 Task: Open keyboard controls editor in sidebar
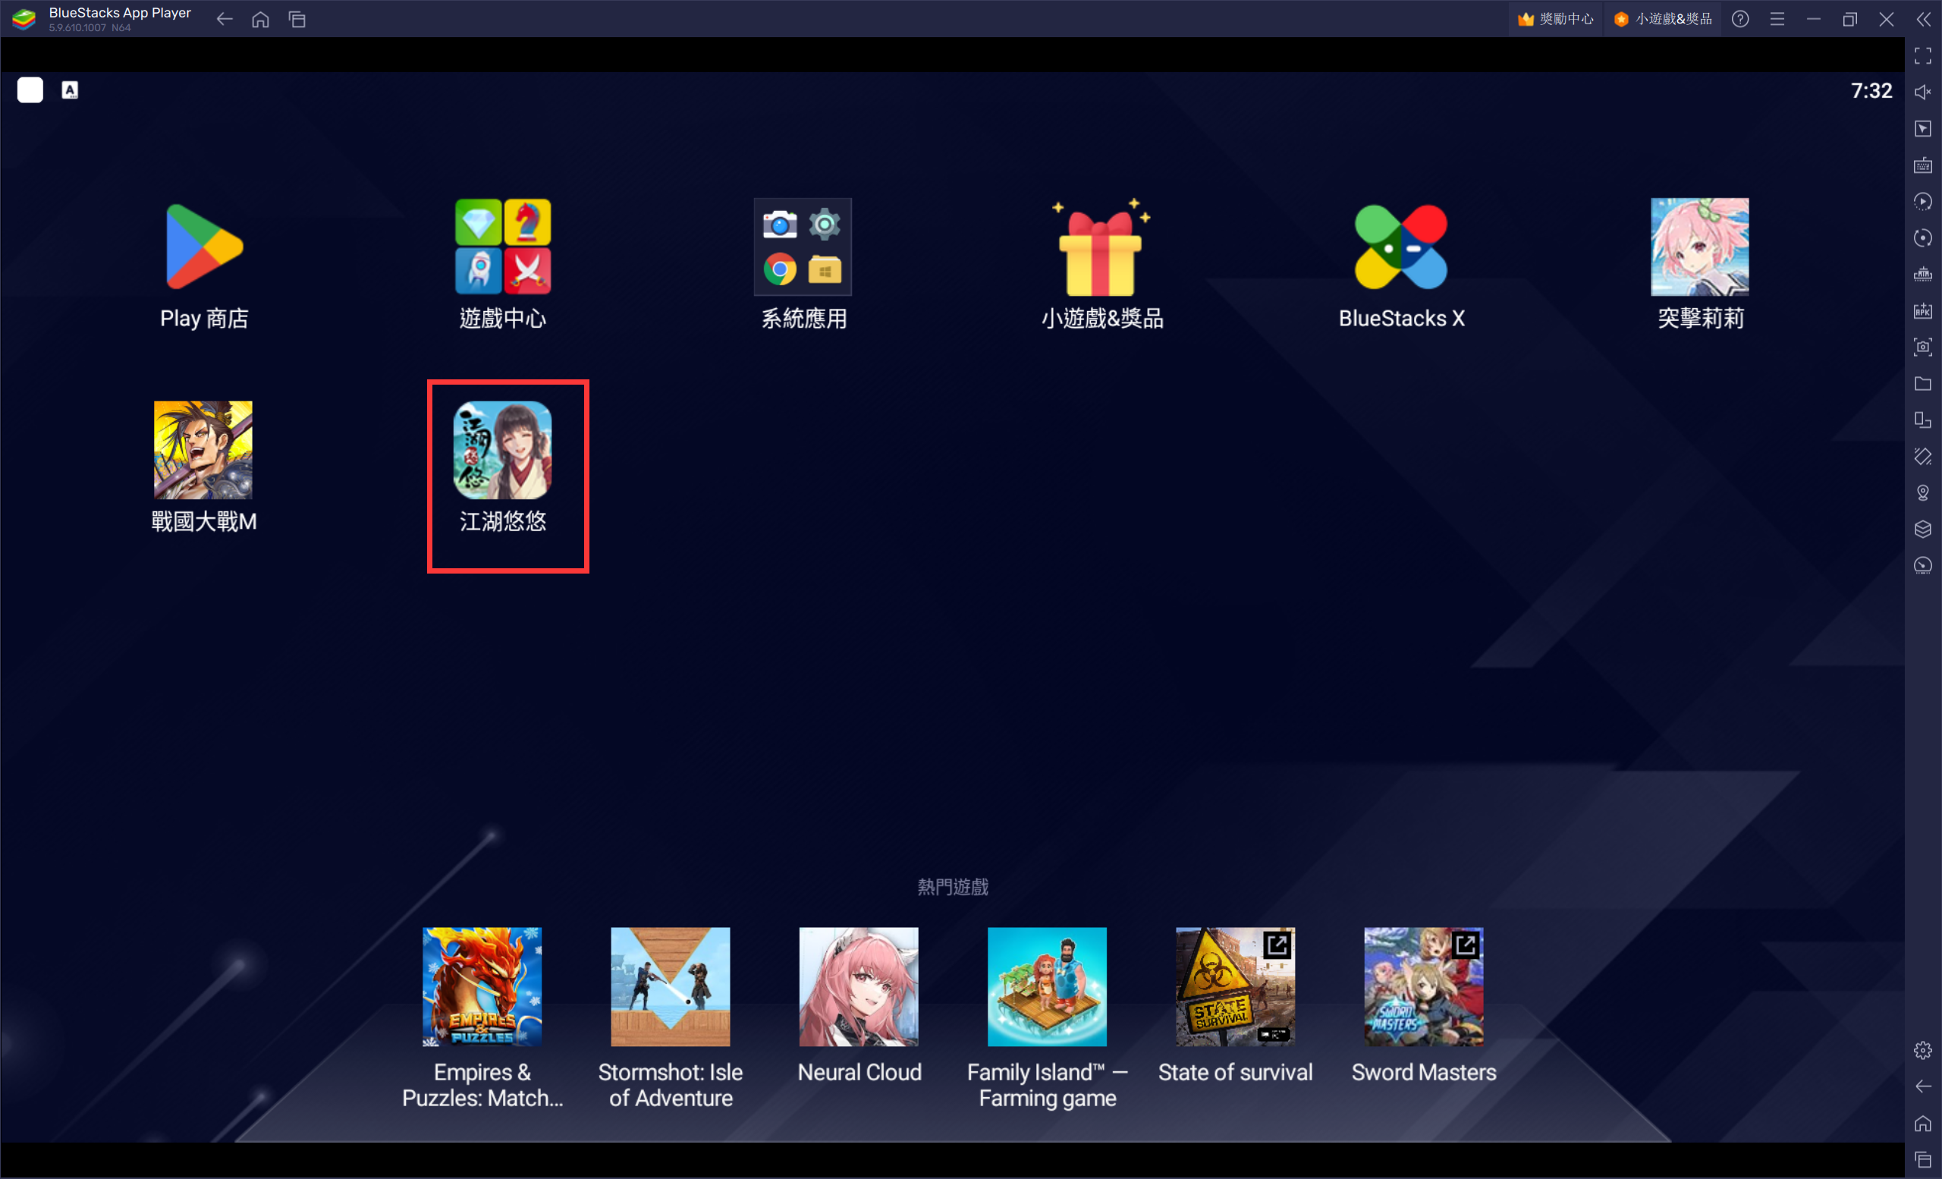[x=1923, y=165]
